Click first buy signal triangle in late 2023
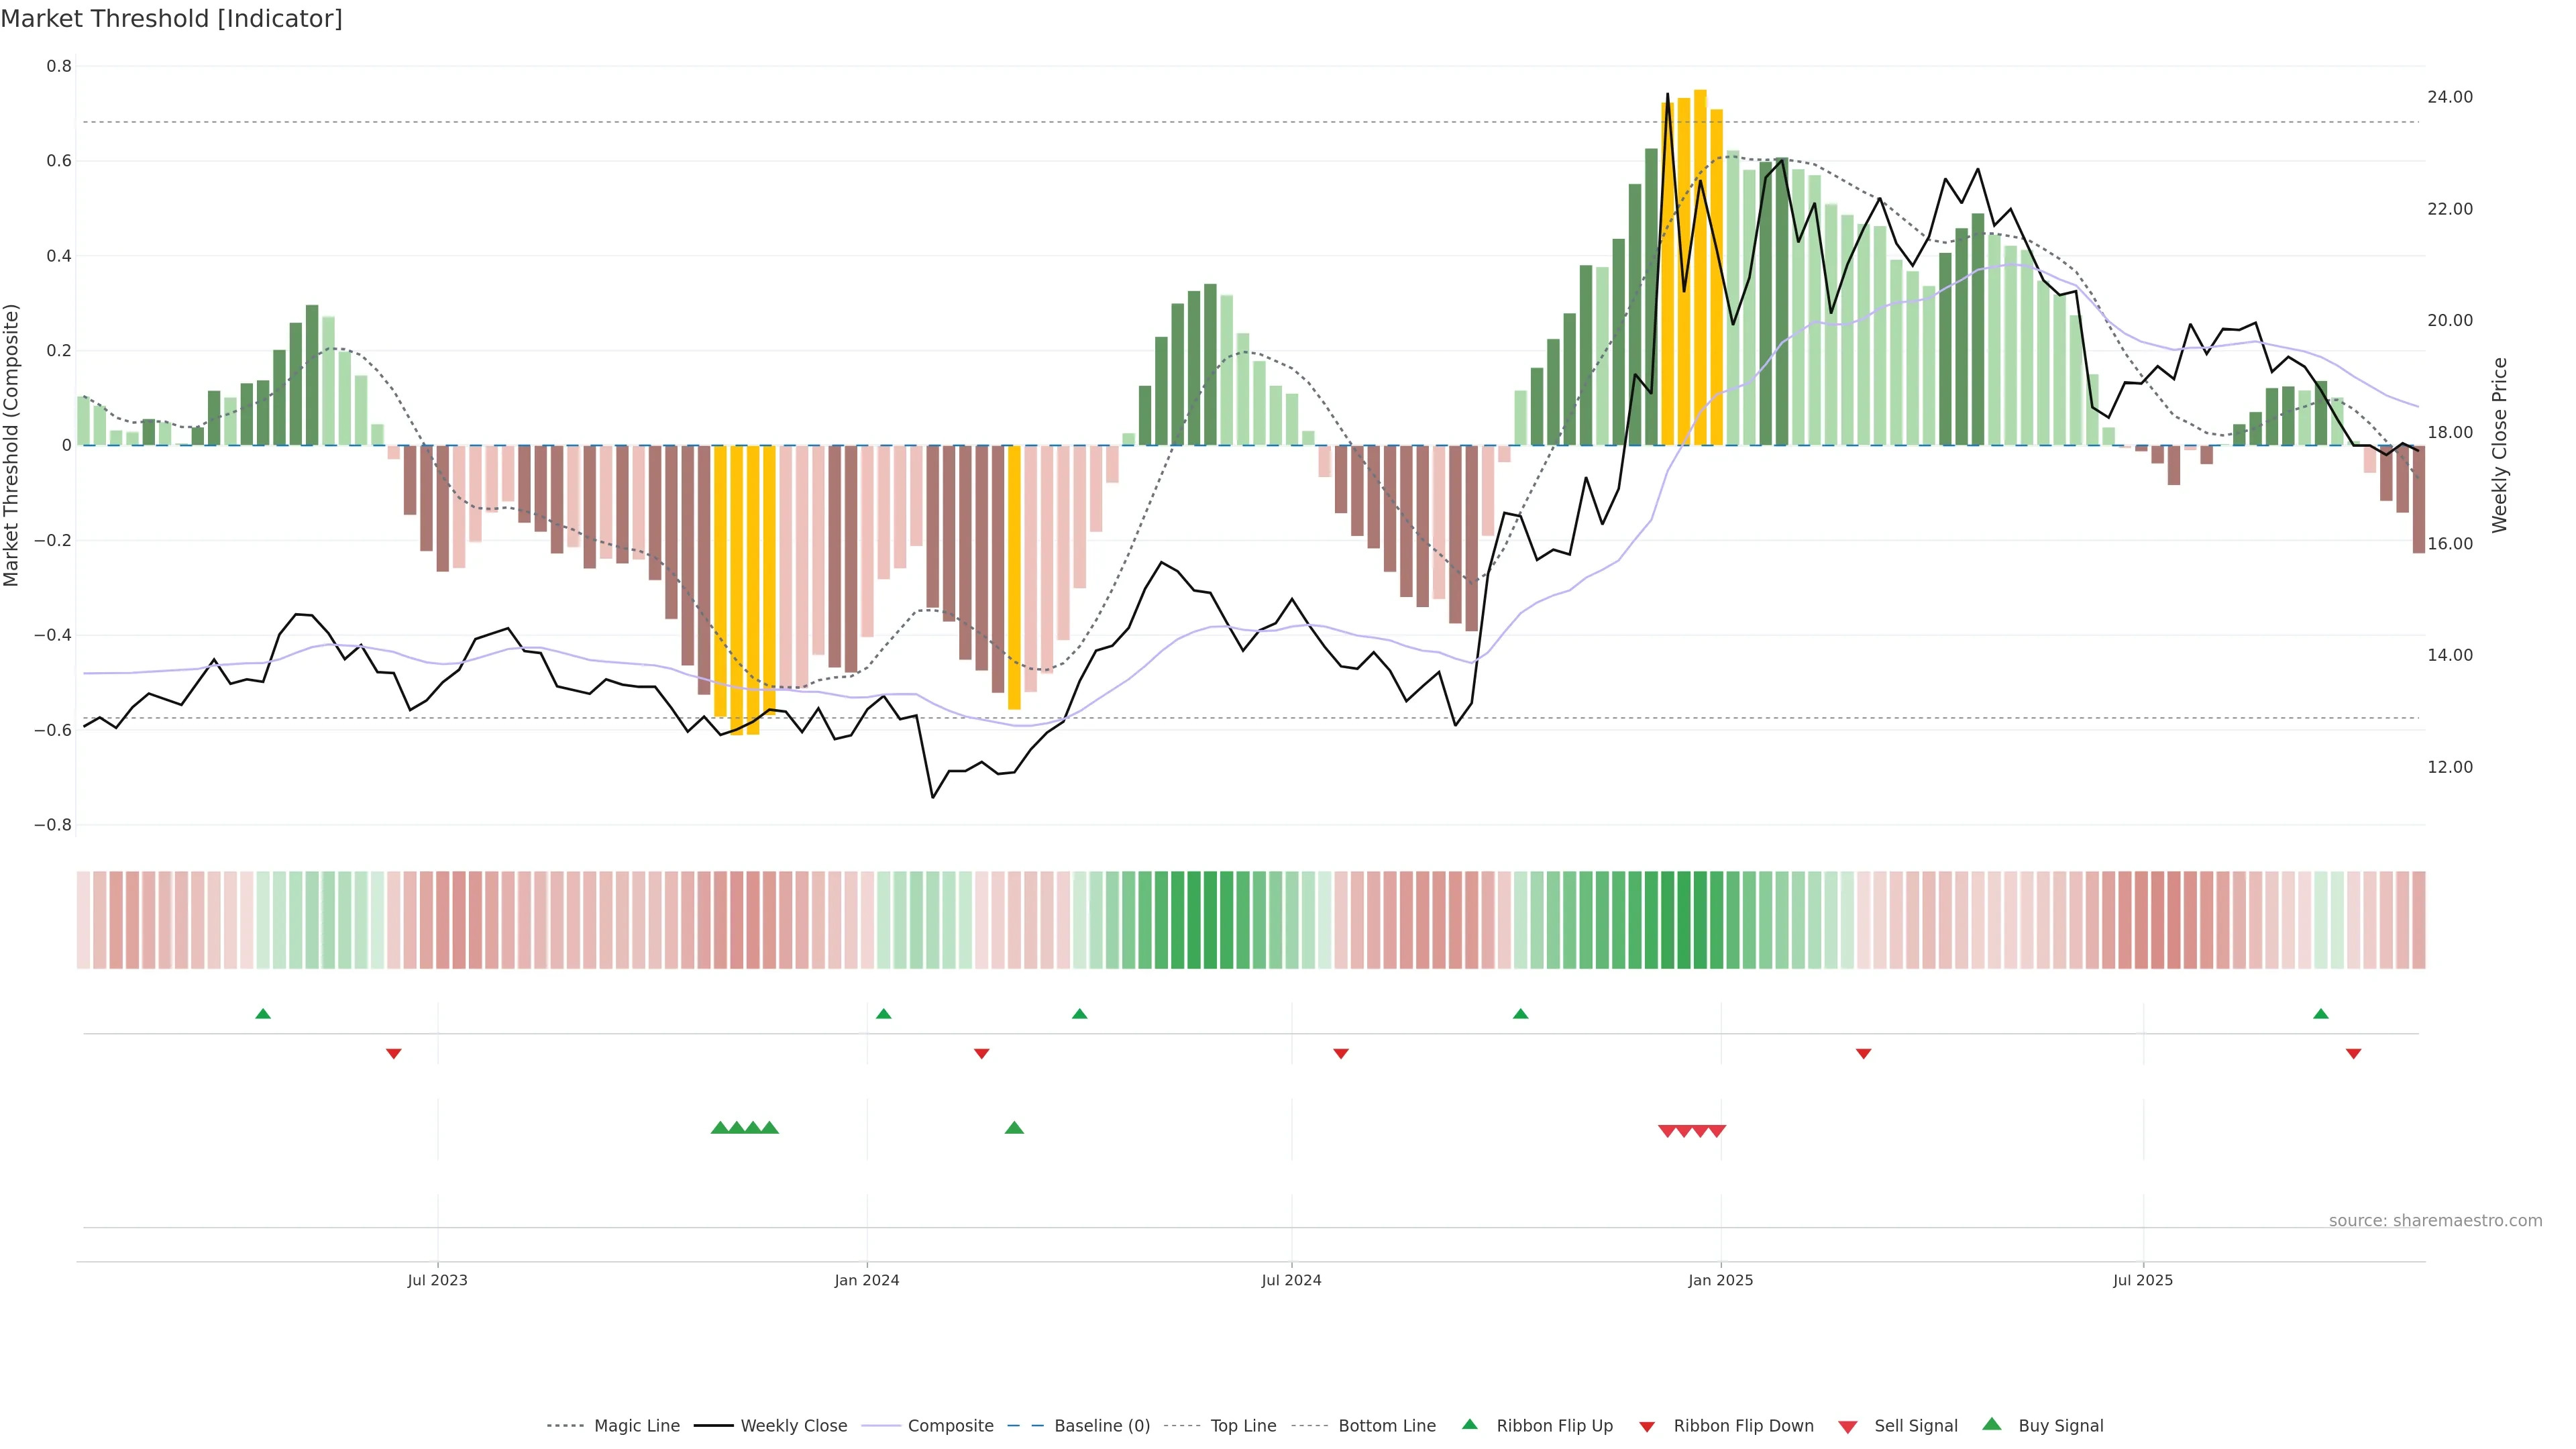2576x1449 pixels. point(719,1128)
